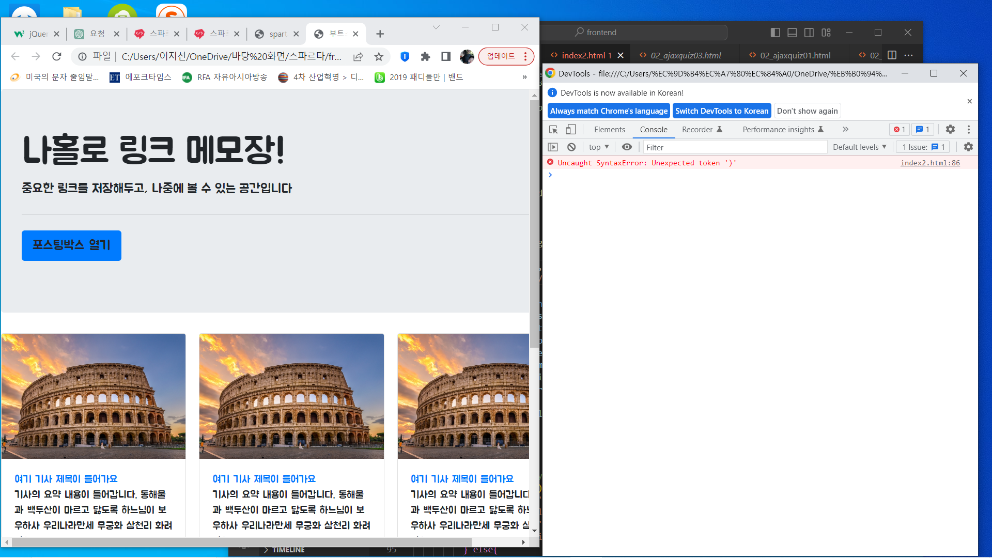Screen dimensions: 992x558
Task: Create a live expression with eye icon
Action: (x=627, y=147)
